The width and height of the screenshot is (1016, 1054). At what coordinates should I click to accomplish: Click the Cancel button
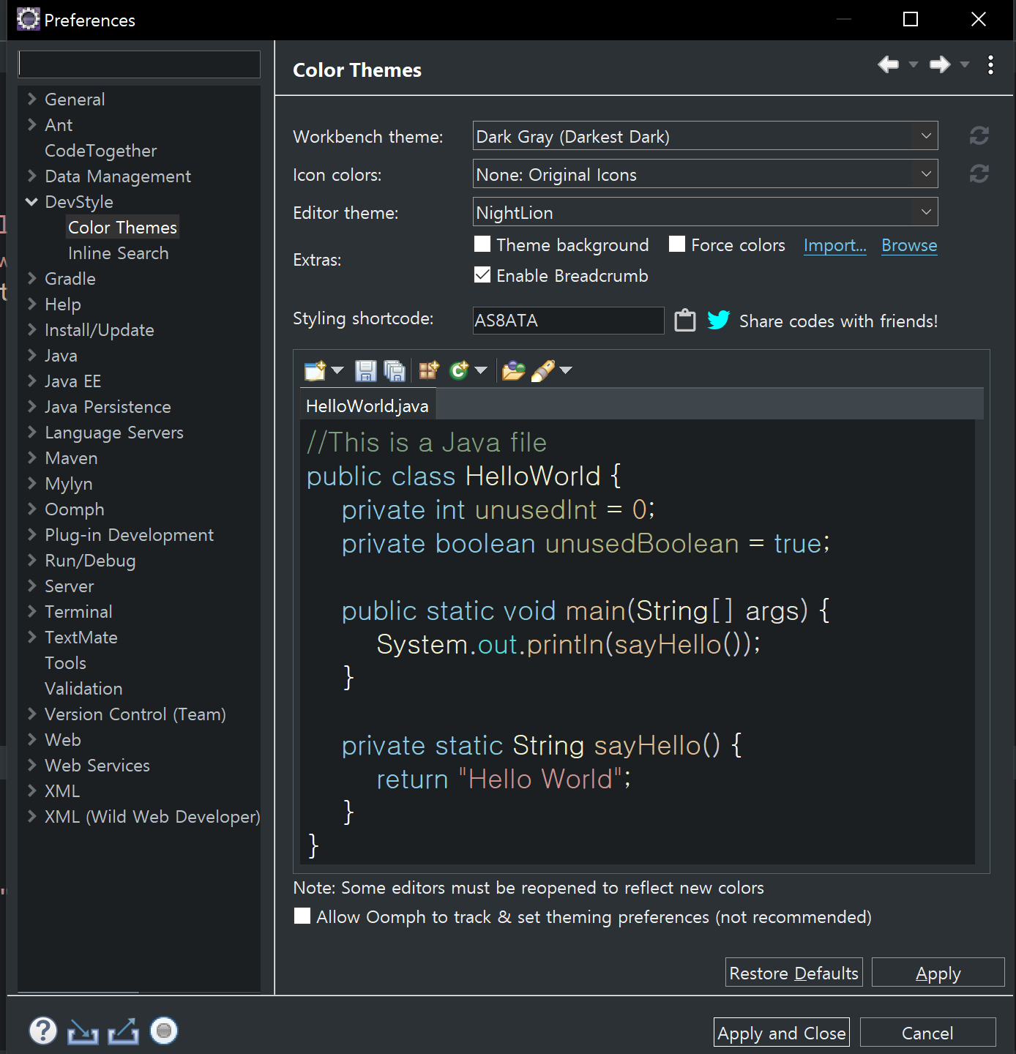[x=927, y=1032]
